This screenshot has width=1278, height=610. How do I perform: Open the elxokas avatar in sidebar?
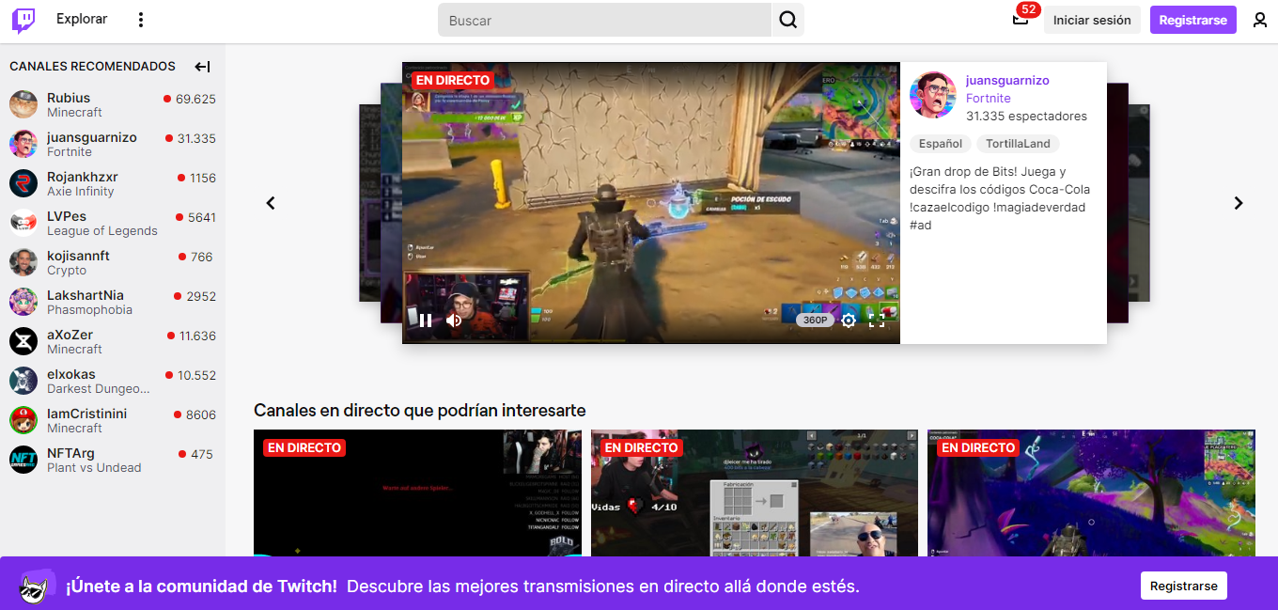pos(23,381)
